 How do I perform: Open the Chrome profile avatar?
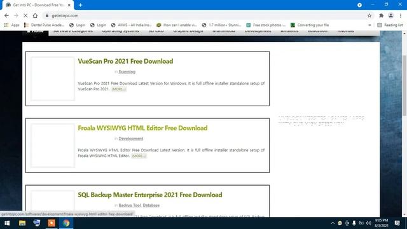point(390,15)
